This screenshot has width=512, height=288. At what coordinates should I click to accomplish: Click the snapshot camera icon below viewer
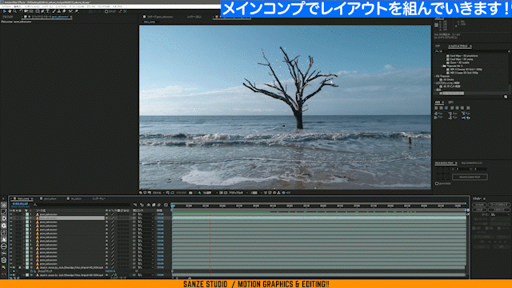190,193
